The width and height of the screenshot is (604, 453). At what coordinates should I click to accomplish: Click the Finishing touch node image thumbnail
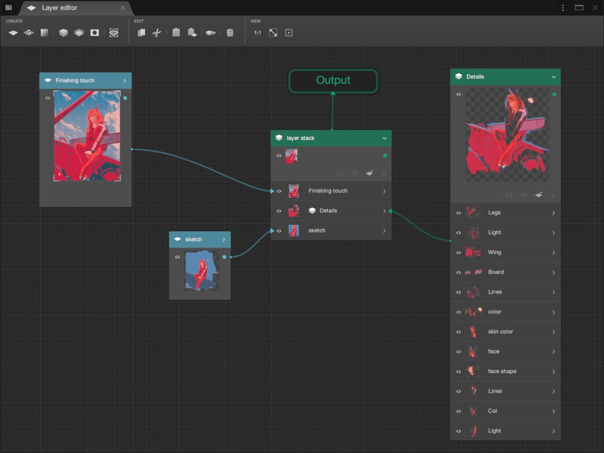(x=87, y=135)
